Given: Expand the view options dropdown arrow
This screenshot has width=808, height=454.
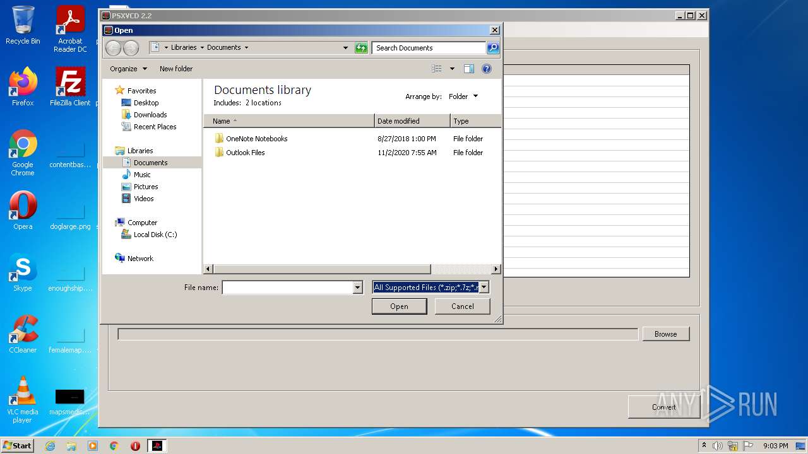Looking at the screenshot, I should (452, 69).
